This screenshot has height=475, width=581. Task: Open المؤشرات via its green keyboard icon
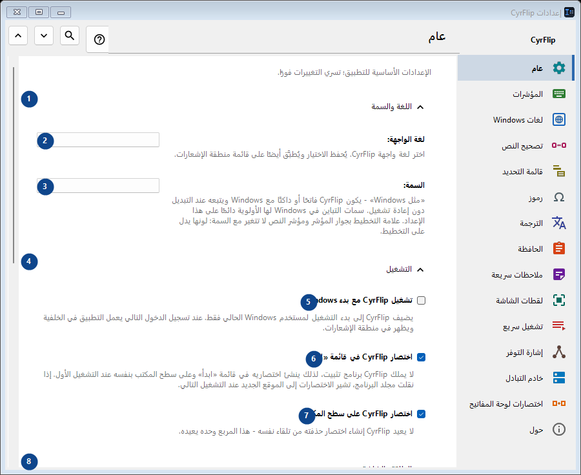tap(559, 94)
